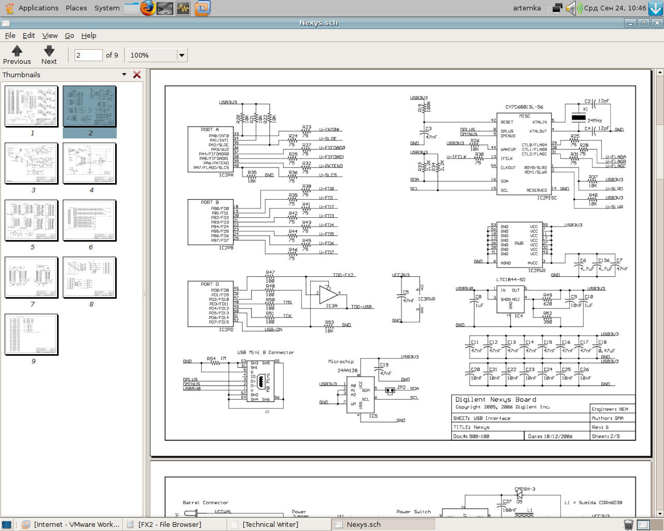This screenshot has width=664, height=531.
Task: Click the blue download arrow panel icon
Action: click(656, 8)
